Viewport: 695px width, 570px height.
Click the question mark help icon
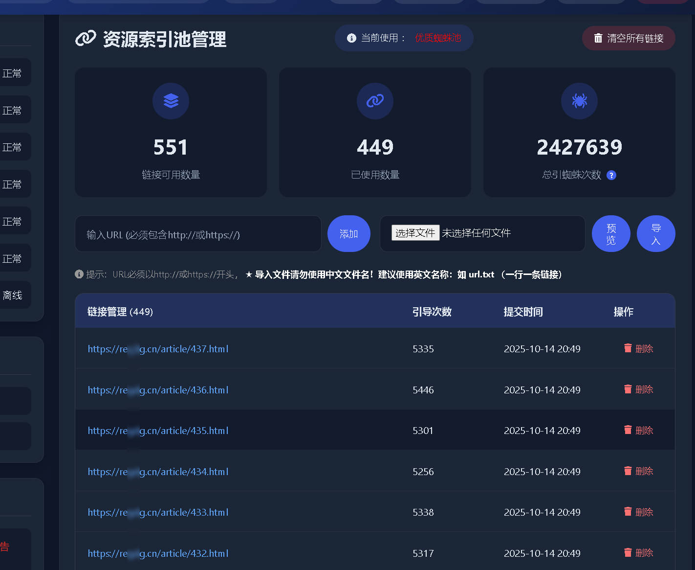click(x=611, y=175)
